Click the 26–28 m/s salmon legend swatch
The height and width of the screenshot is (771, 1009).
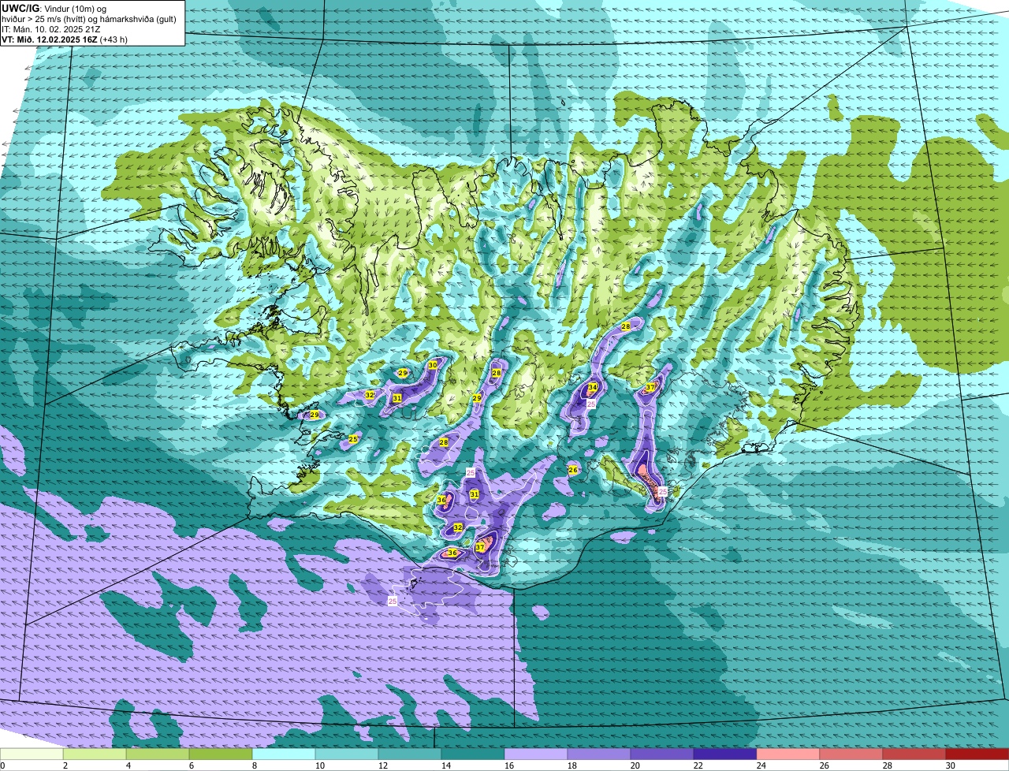tap(851, 754)
